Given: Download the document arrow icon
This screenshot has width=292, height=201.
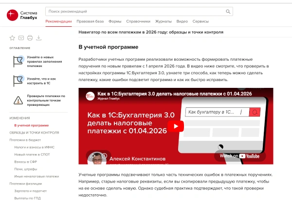Looking at the screenshot, I should 38,38.
